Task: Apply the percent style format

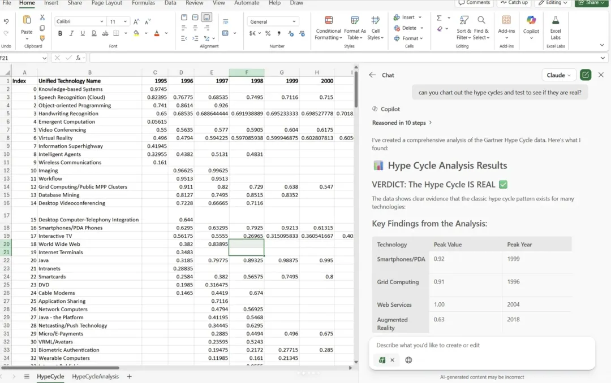Action: [268, 33]
